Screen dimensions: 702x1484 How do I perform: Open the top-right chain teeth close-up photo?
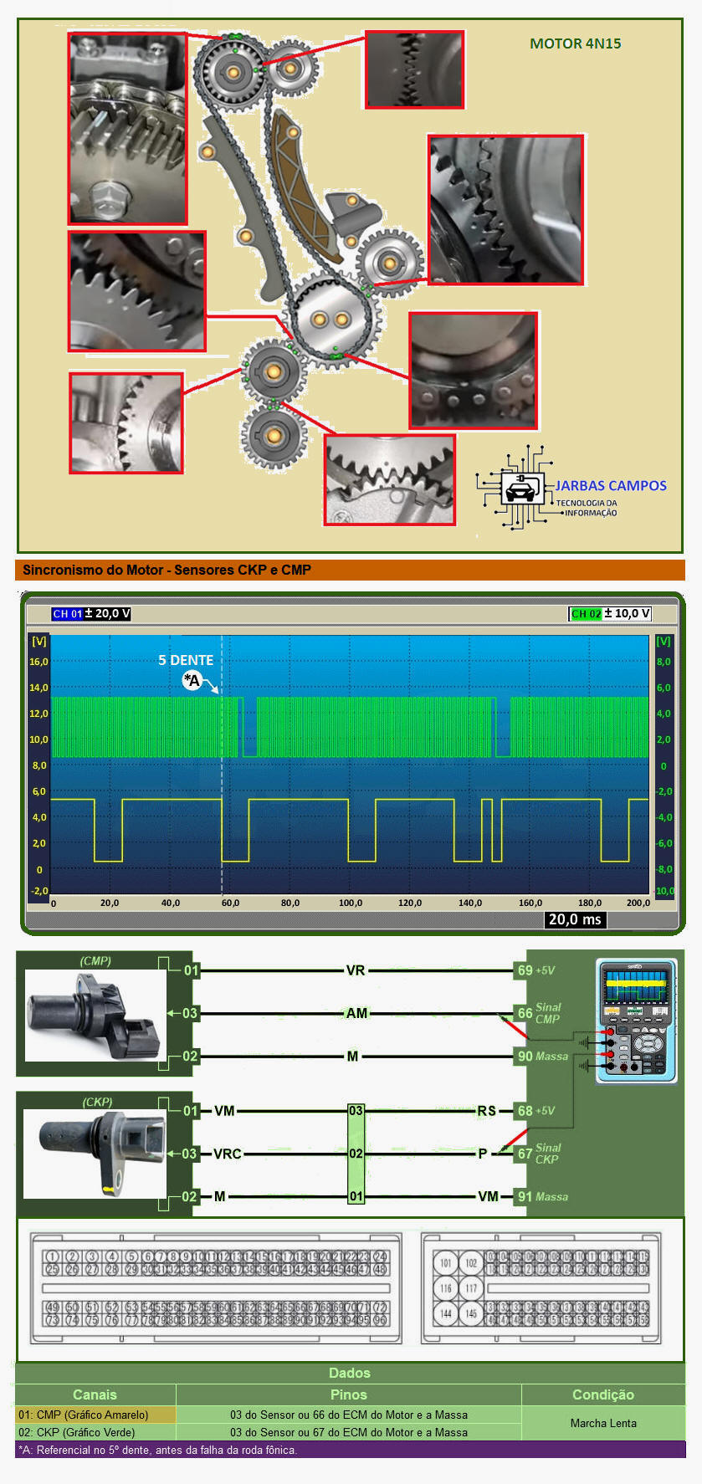(414, 70)
